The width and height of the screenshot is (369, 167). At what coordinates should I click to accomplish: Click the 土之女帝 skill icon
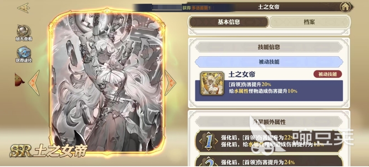[x=208, y=83]
